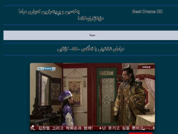
Task: Click the رەننەپا channel logo badge
Action: point(146,67)
